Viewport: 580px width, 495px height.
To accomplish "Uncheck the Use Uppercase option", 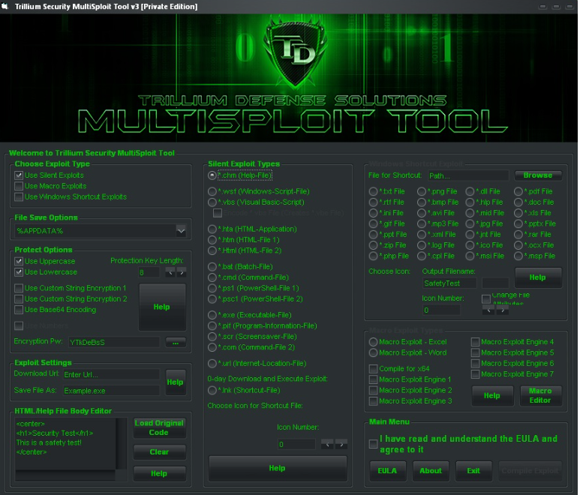I will pyautogui.click(x=19, y=261).
